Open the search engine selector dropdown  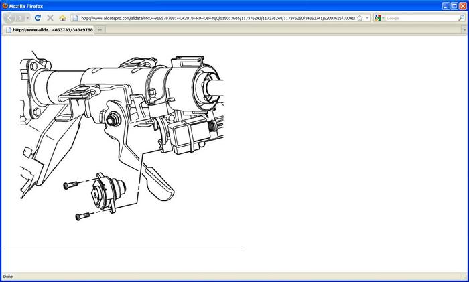pyautogui.click(x=379, y=18)
